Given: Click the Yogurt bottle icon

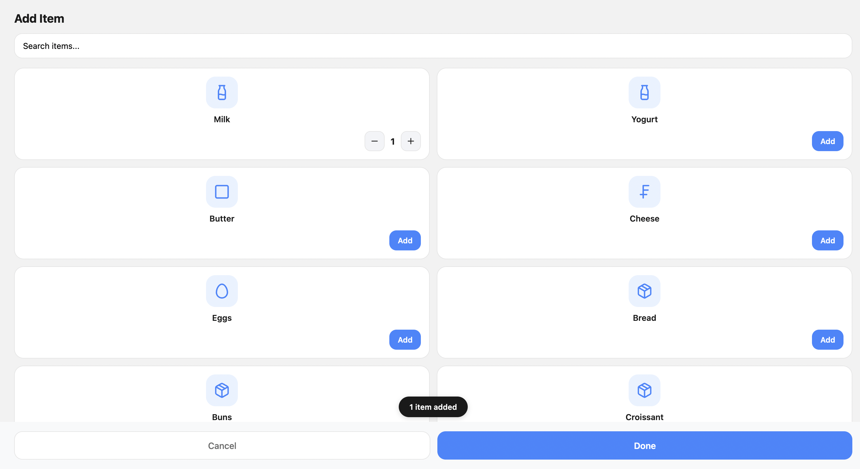Looking at the screenshot, I should coord(644,93).
